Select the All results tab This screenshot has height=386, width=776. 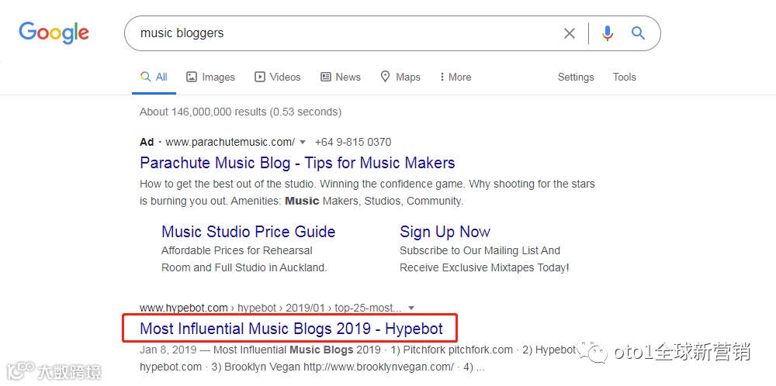(x=154, y=77)
